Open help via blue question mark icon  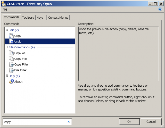click(x=160, y=9)
